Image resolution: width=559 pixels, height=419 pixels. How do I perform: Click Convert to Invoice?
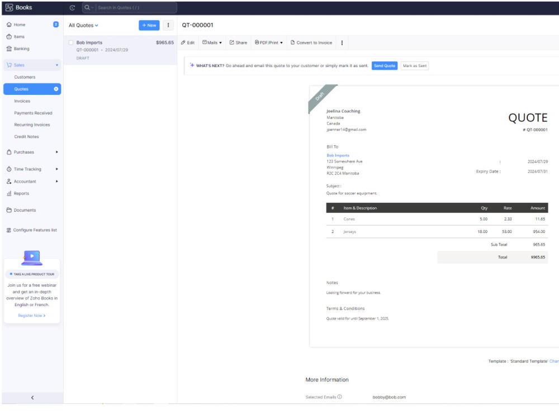coord(311,43)
